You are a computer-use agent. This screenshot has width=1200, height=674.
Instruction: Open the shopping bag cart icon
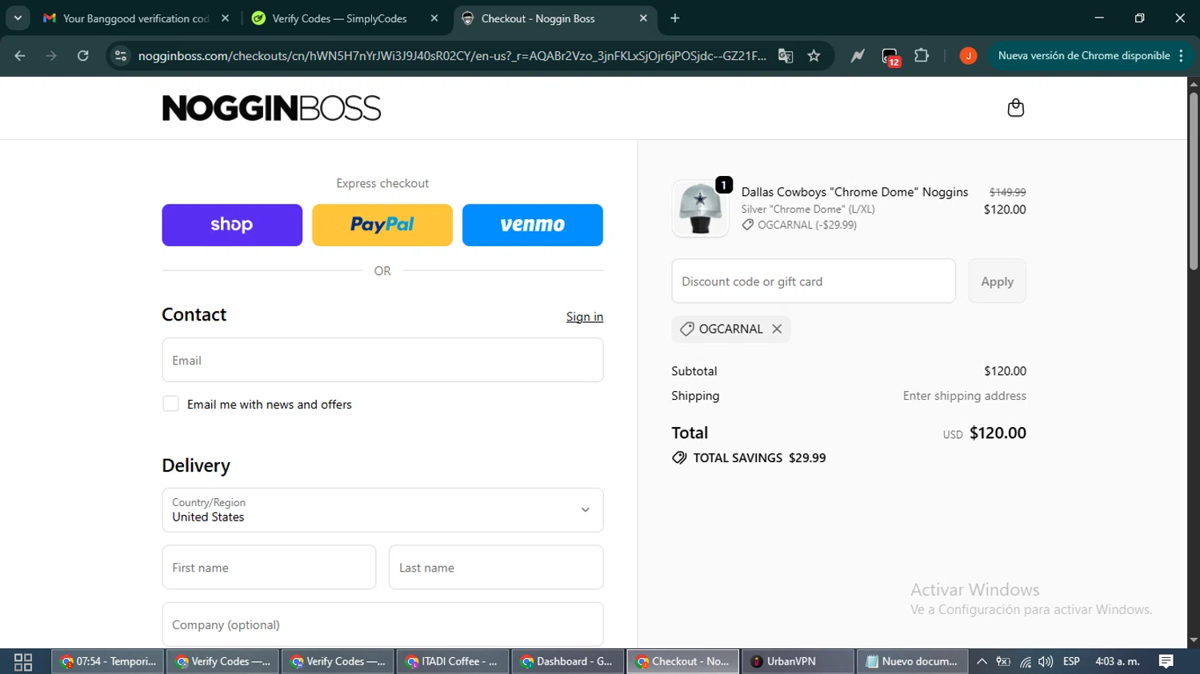pos(1015,108)
